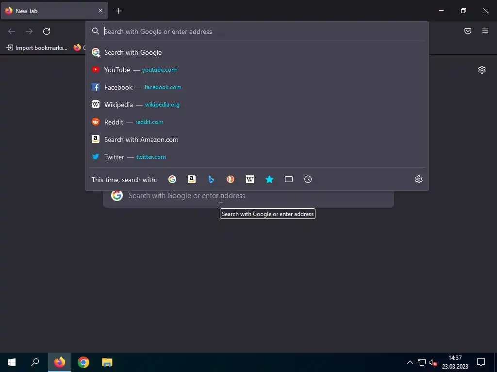The width and height of the screenshot is (497, 372).
Task: Reload the current page
Action: click(x=47, y=31)
